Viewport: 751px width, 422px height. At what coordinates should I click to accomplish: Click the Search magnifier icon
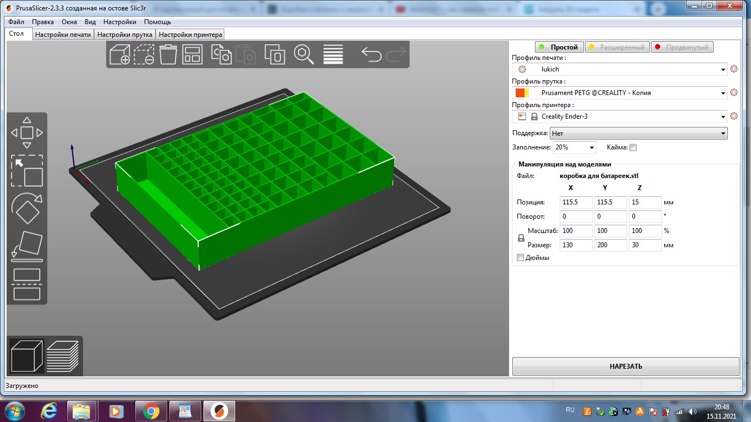point(303,55)
